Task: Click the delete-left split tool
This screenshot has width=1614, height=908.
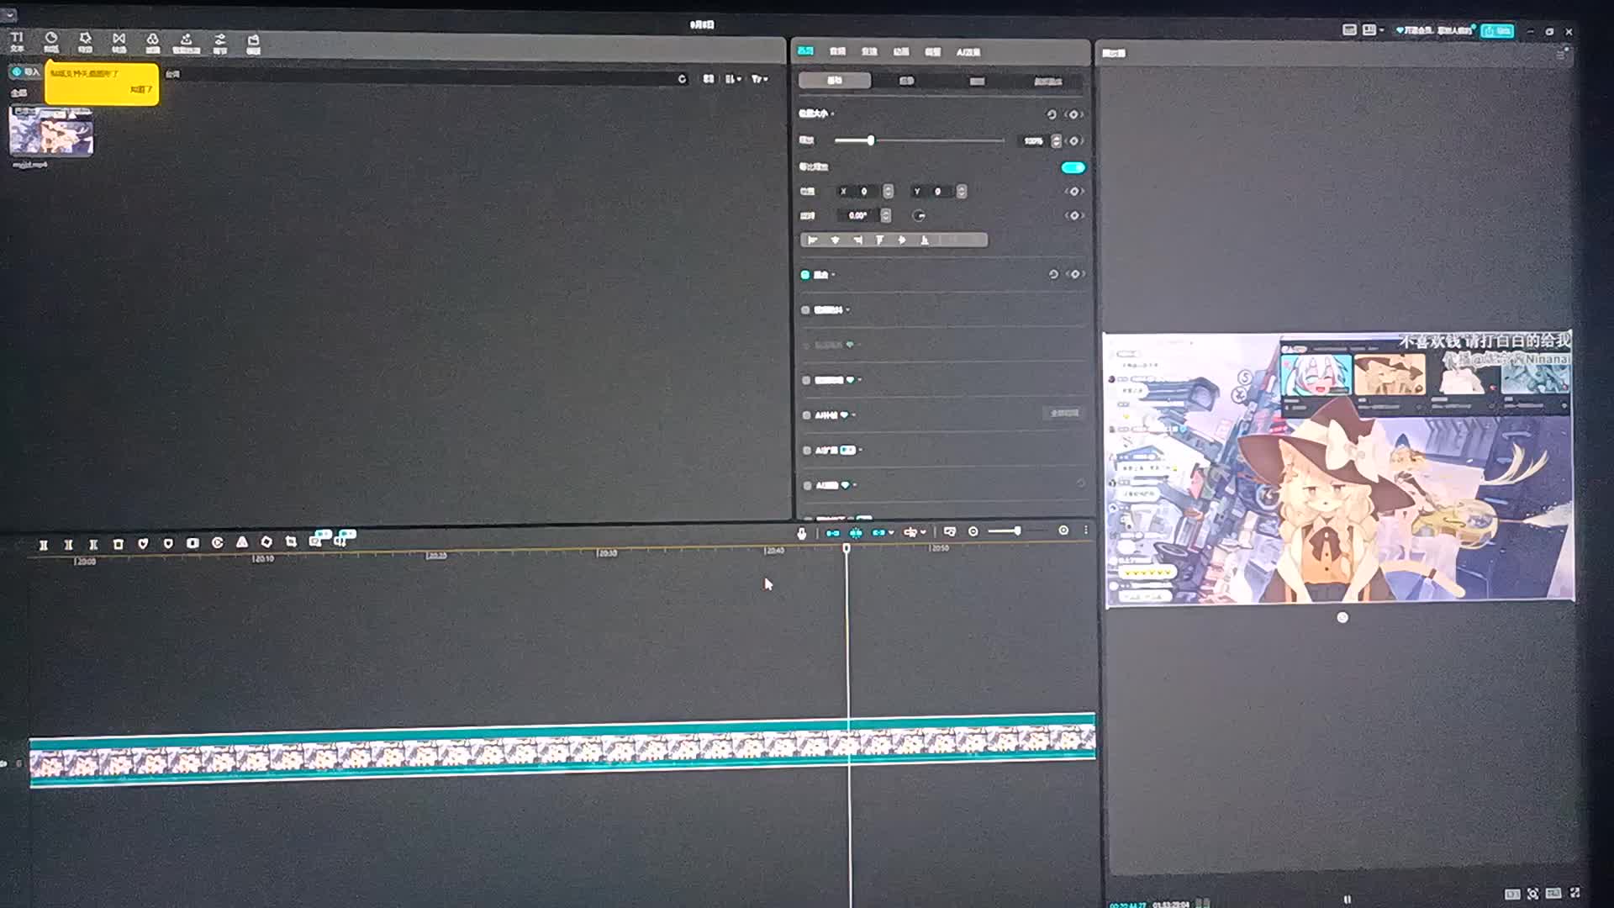Action: click(69, 545)
